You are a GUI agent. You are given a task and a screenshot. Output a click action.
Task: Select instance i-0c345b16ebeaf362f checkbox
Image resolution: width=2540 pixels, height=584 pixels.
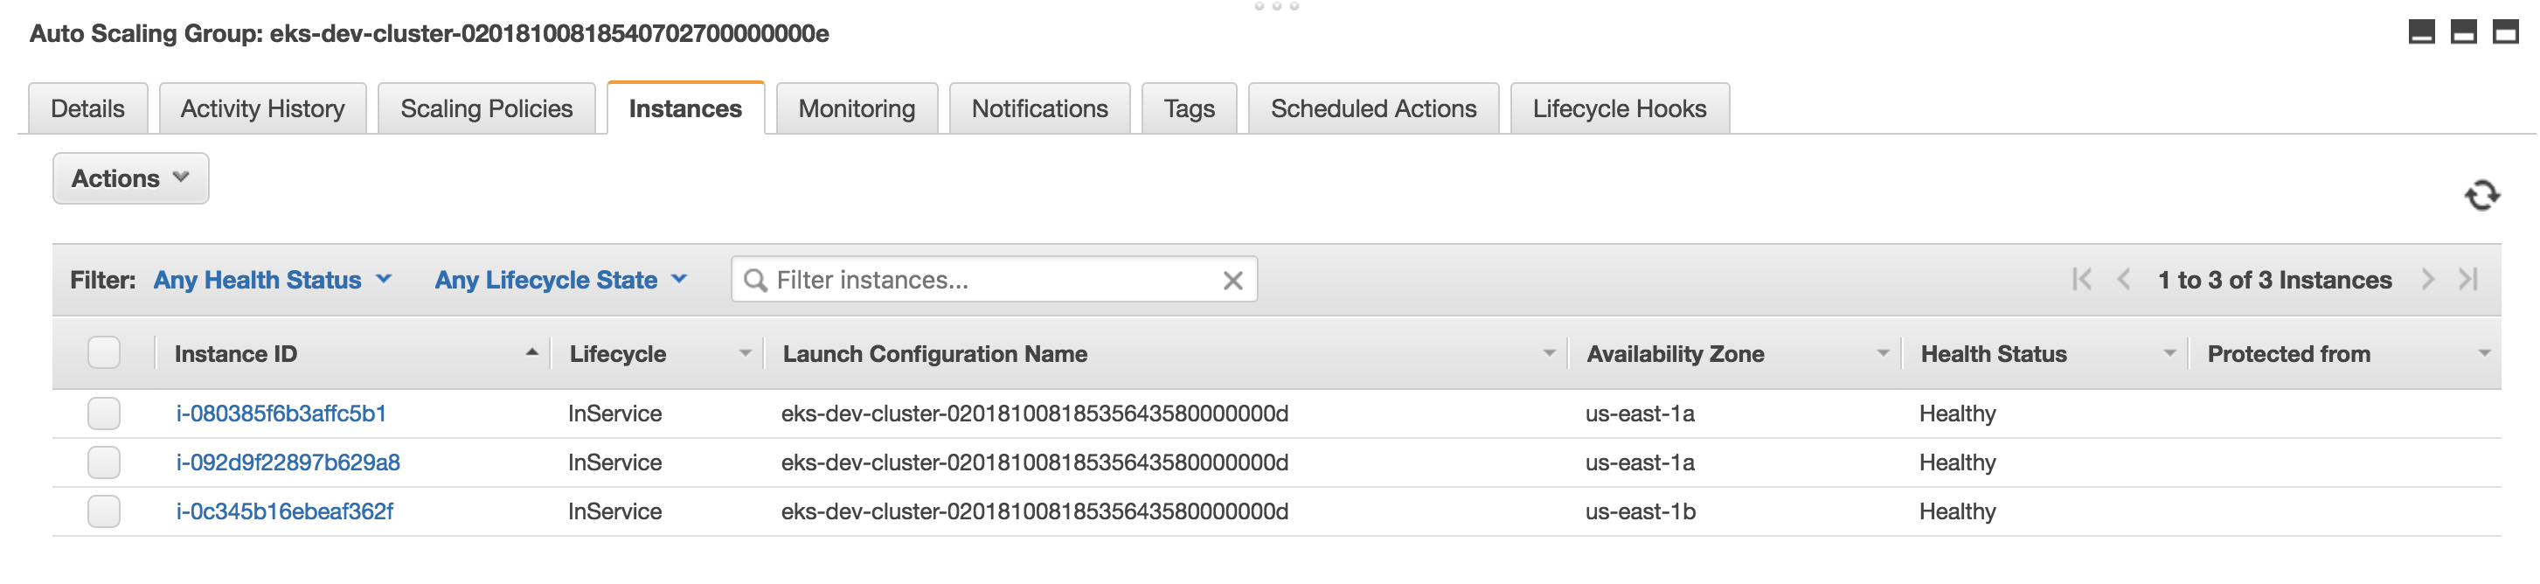[x=103, y=512]
